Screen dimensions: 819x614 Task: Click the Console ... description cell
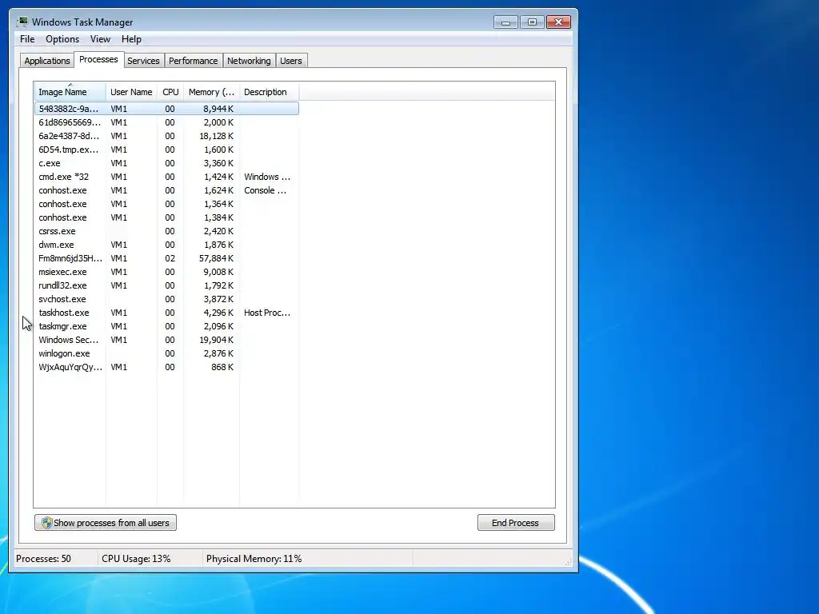[x=266, y=190]
